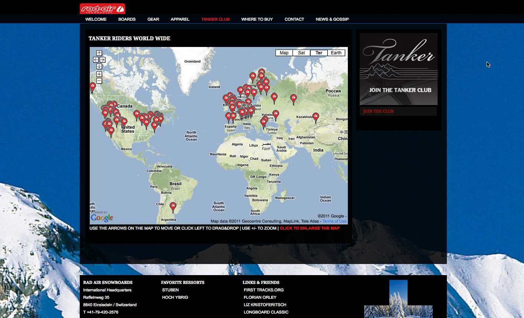Viewport: 524px width, 318px height.
Task: Open the First Tracks.org link
Action: click(264, 290)
